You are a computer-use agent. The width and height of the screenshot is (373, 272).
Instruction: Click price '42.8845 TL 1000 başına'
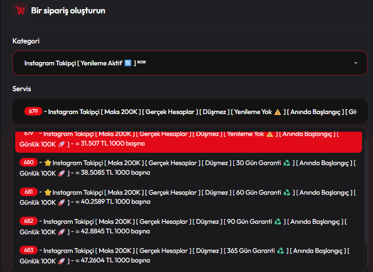[x=115, y=231]
